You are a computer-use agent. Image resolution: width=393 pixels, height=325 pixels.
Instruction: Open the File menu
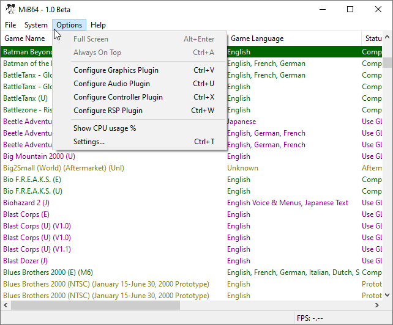pyautogui.click(x=10, y=25)
